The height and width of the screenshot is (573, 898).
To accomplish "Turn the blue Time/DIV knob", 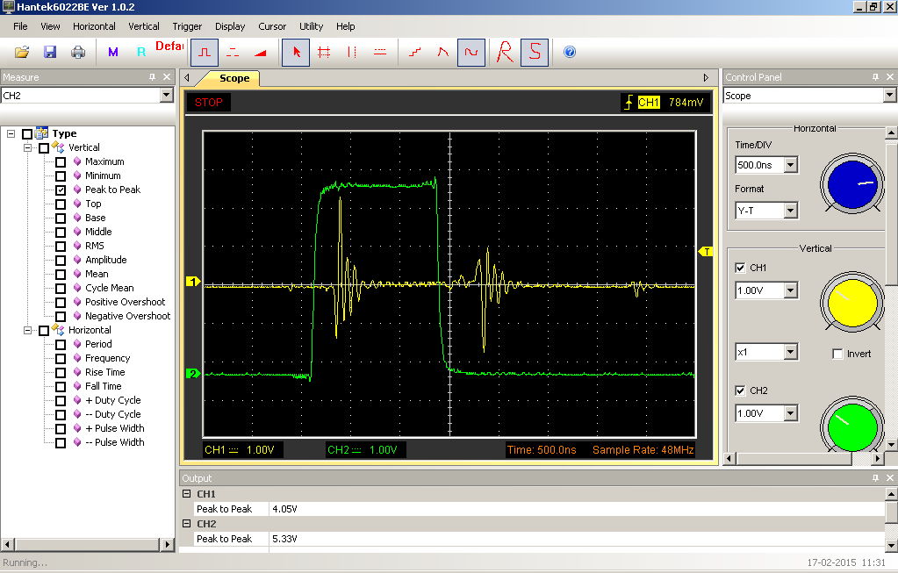I will [852, 184].
